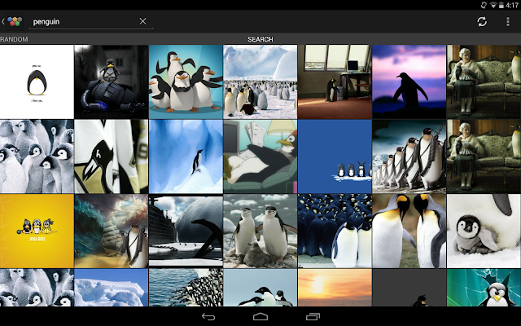Tap the battery status icon
The image size is (521, 326).
[x=501, y=5]
